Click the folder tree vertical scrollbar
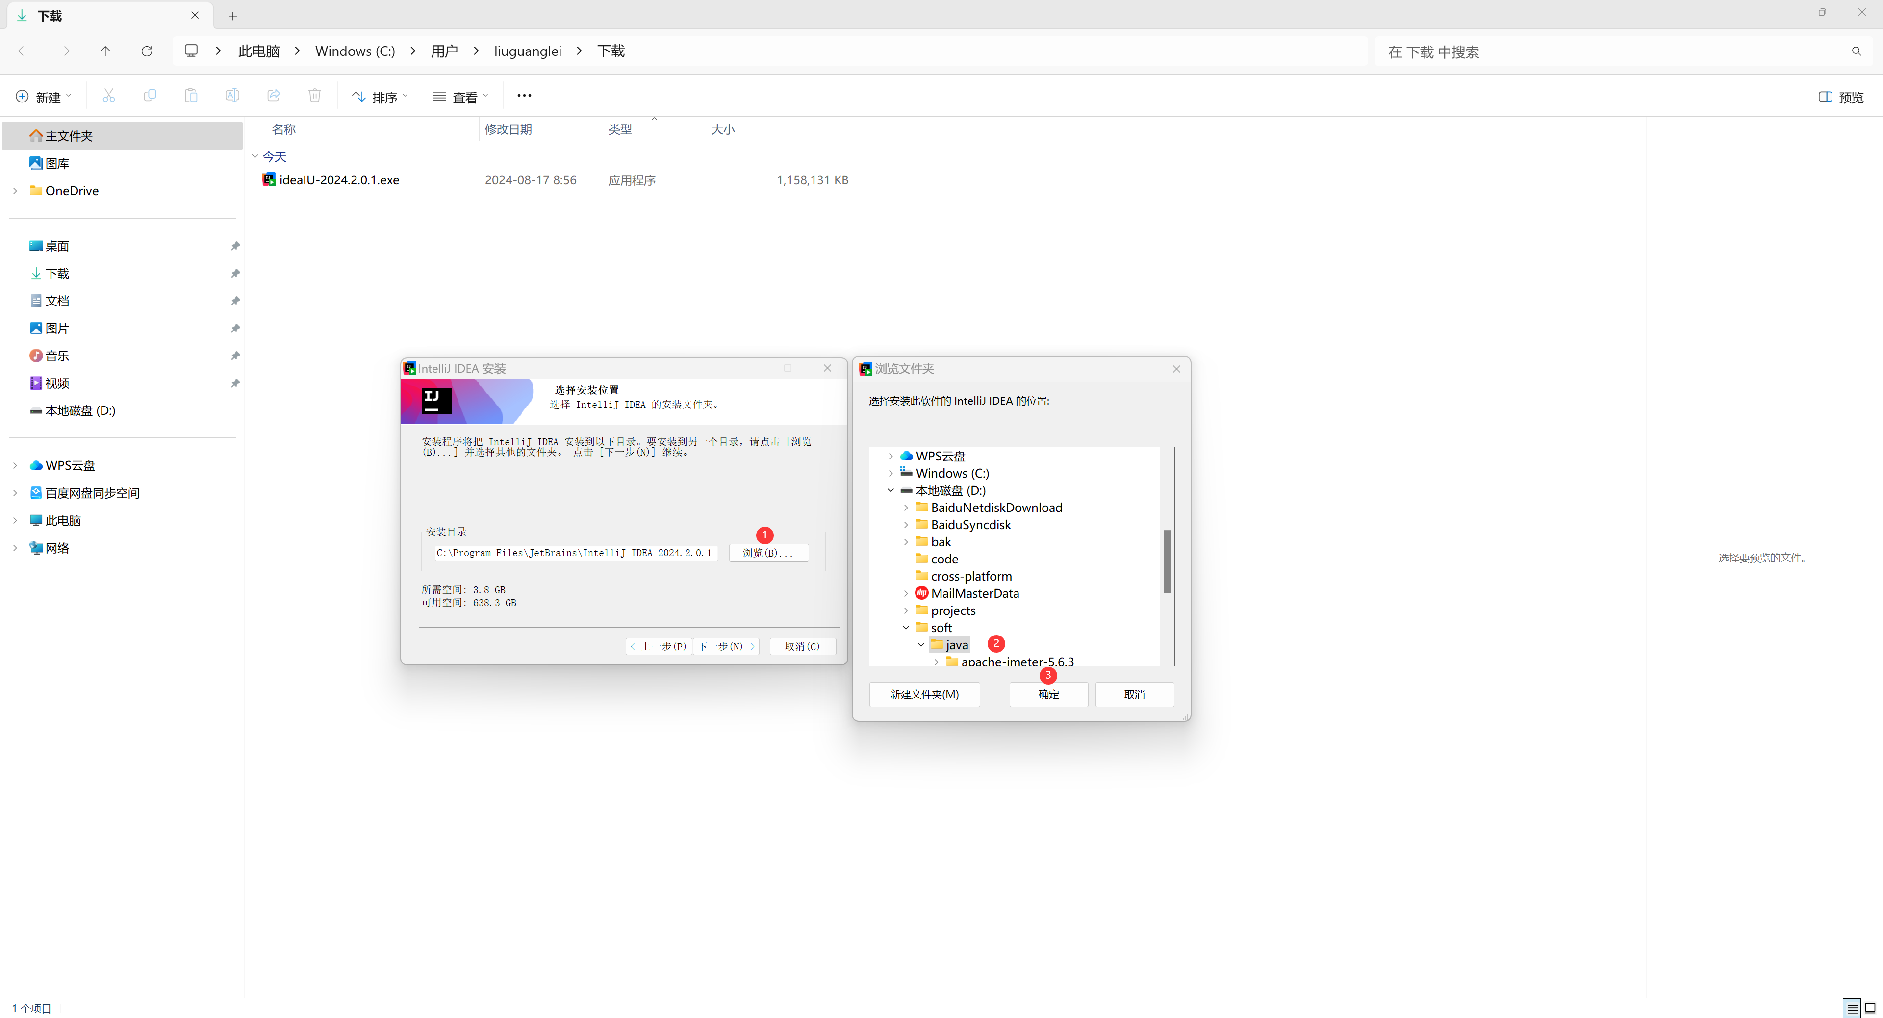 [x=1167, y=561]
